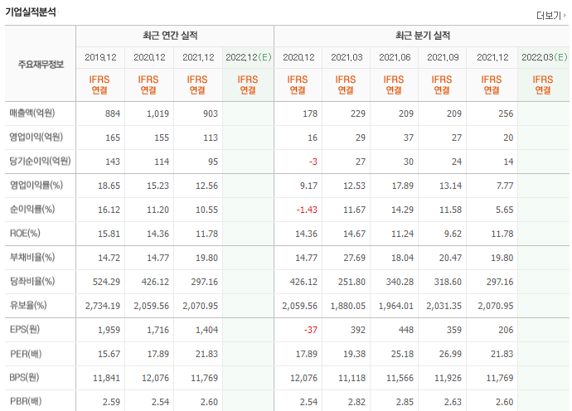
Task: Select the revenue value 1,019
Action: coord(158,114)
